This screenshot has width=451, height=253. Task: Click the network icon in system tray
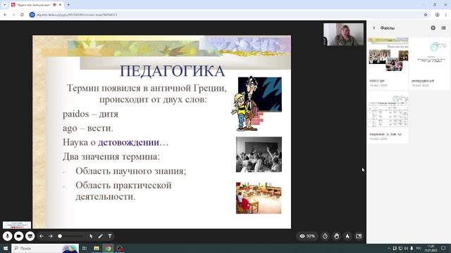pyautogui.click(x=400, y=248)
